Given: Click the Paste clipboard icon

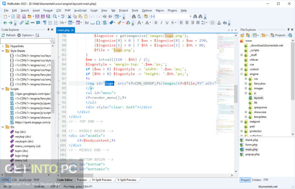Looking at the screenshot, I should pyautogui.click(x=80, y=17).
